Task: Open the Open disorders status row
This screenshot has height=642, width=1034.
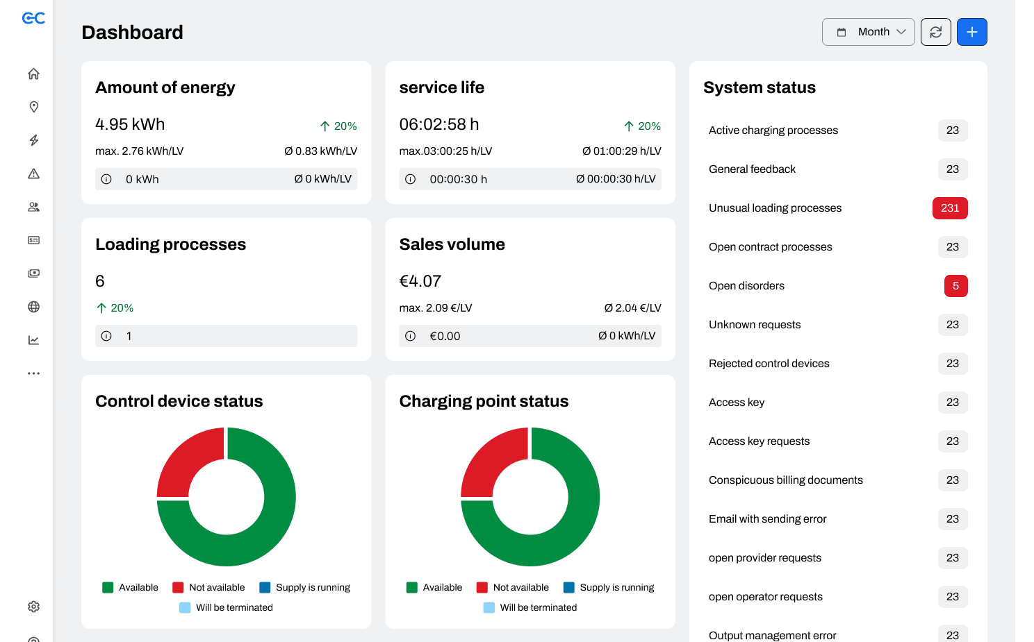Action: coord(838,286)
